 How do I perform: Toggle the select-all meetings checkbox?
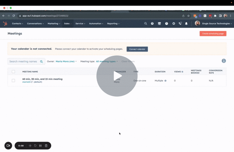pyautogui.click(x=14, y=72)
